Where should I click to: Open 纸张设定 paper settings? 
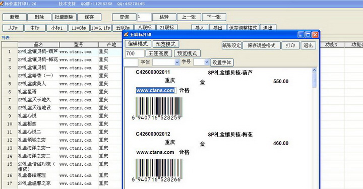click(231, 45)
